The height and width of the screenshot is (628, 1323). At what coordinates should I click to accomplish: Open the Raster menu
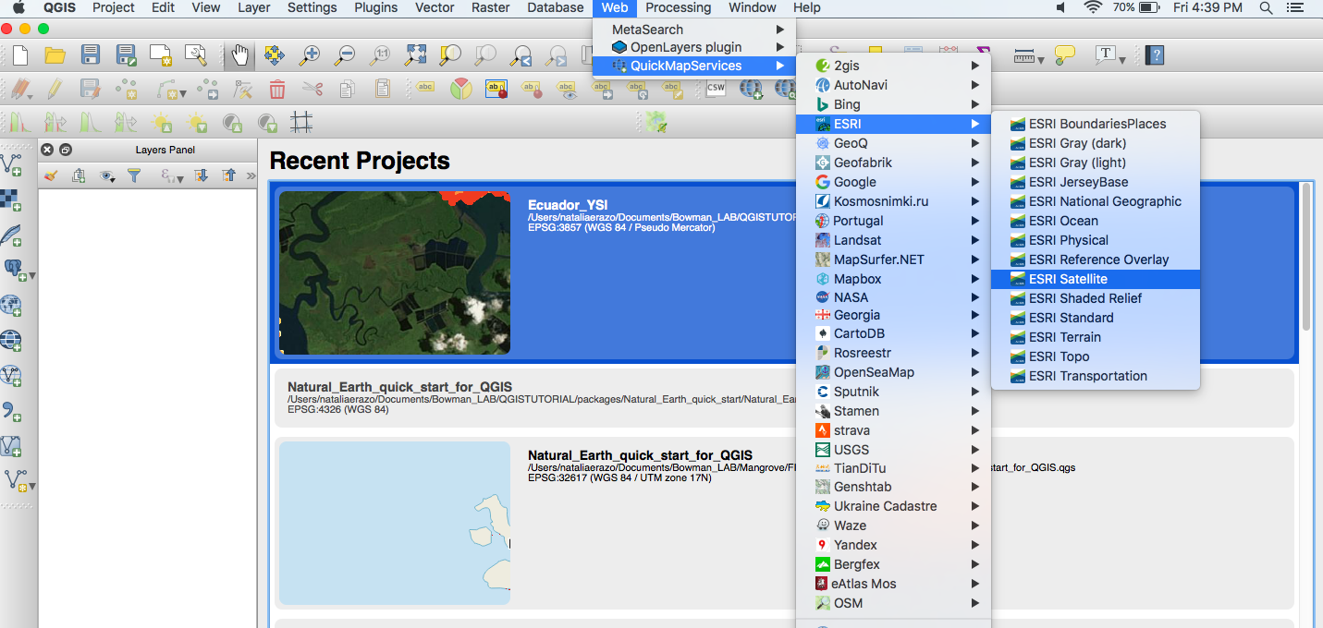click(491, 7)
